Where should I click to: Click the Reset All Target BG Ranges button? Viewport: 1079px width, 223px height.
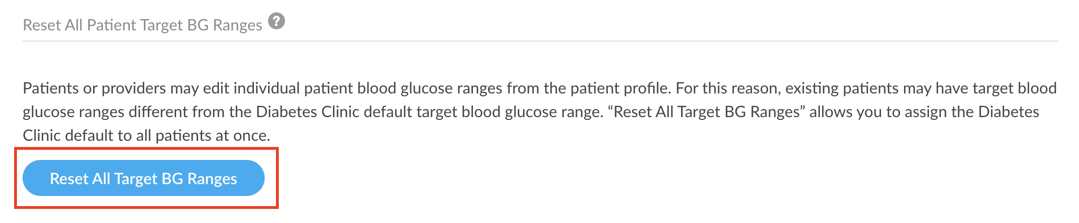[143, 178]
